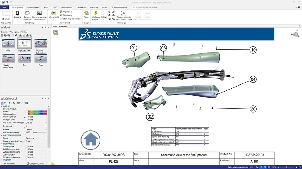Image resolution: width=302 pixels, height=169 pixels.
Task: Click Wyrównaj kamerę icon
Action: (x=96, y=13)
